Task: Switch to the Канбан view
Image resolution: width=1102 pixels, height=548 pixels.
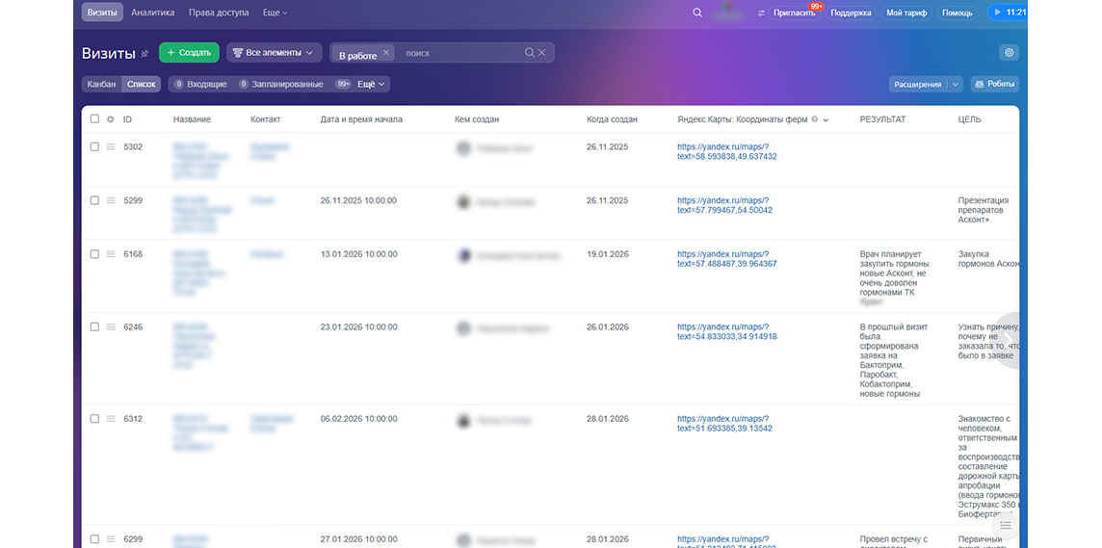Action: coord(102,85)
